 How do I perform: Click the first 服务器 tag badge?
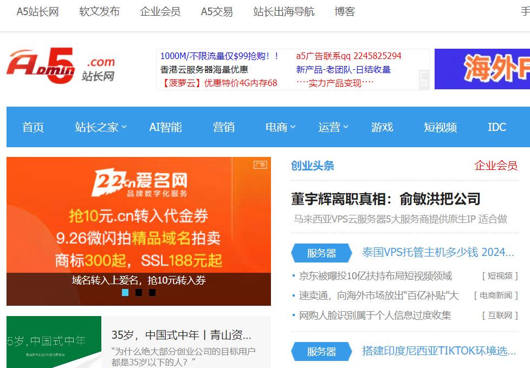point(321,253)
